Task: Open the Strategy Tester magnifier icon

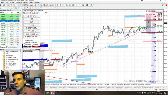Action: (x=20, y=5)
